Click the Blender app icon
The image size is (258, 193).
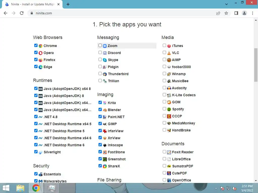[105, 110]
